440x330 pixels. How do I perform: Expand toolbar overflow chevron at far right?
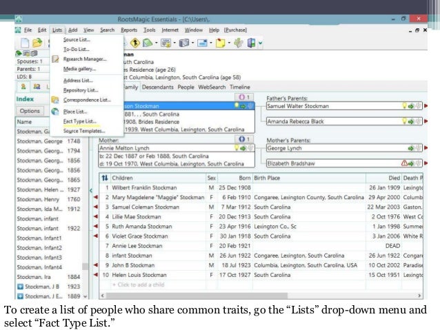click(x=261, y=43)
